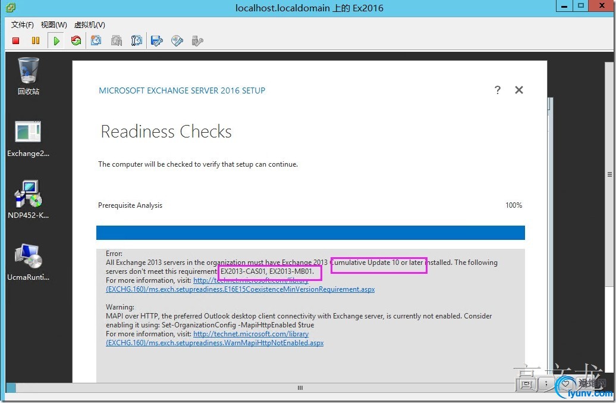Click the "MICROSOFT EXCHANGE SERVER 2016 SETUP" title
The width and height of the screenshot is (616, 403).
(182, 90)
